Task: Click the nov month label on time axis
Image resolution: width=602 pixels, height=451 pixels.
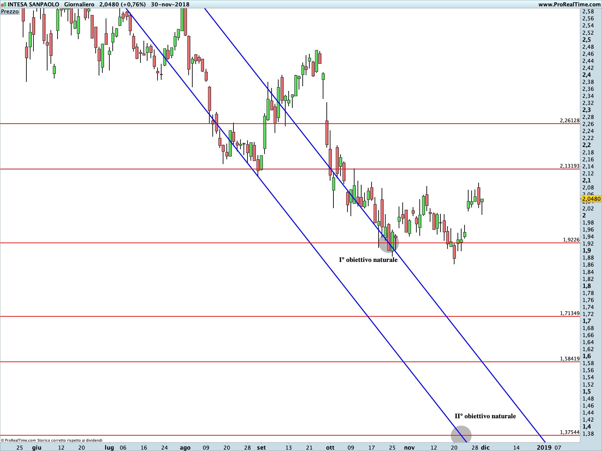Action: click(x=409, y=447)
